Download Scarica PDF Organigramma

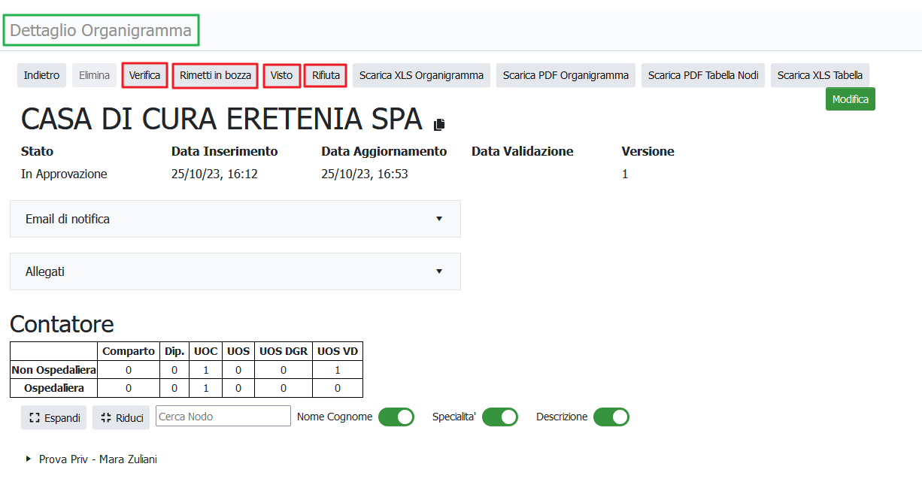point(566,75)
